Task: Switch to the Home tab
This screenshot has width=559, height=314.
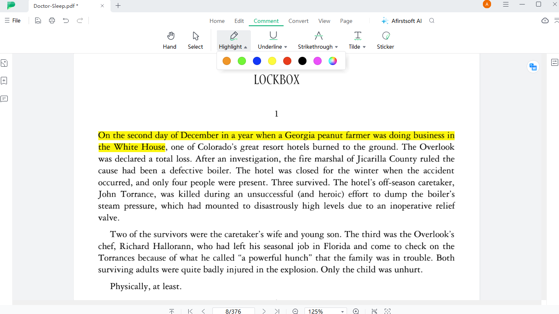Action: click(217, 21)
